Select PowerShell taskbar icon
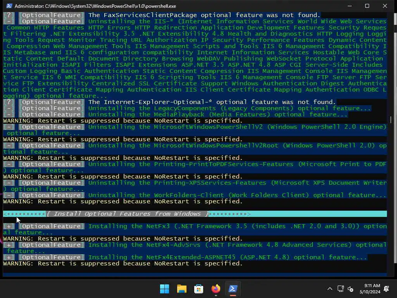 pyautogui.click(x=233, y=289)
